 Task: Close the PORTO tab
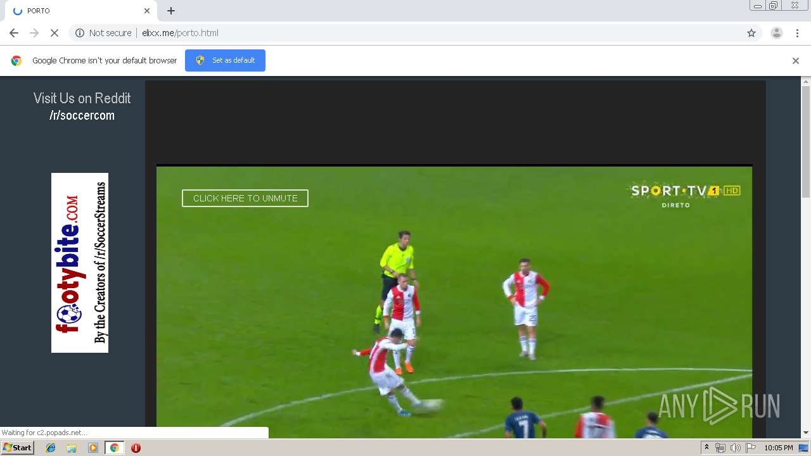tap(147, 11)
